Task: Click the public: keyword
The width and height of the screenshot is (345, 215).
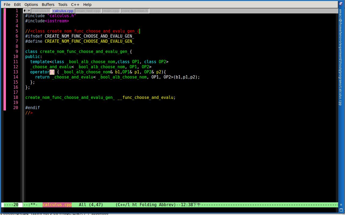Action: (34, 56)
